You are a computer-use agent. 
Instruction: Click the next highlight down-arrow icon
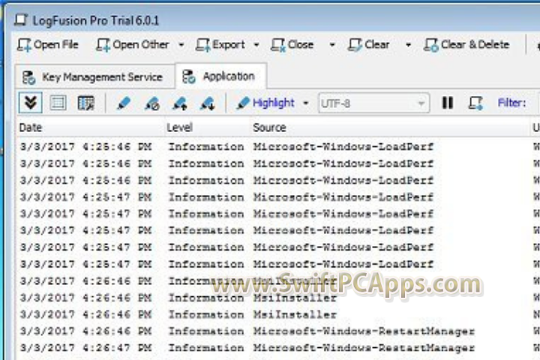(x=208, y=103)
